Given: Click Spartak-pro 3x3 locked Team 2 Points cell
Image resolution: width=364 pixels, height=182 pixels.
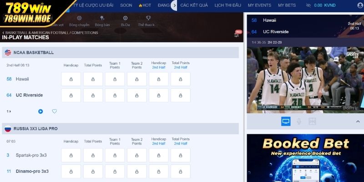Looking at the screenshot, I should pos(137,155).
